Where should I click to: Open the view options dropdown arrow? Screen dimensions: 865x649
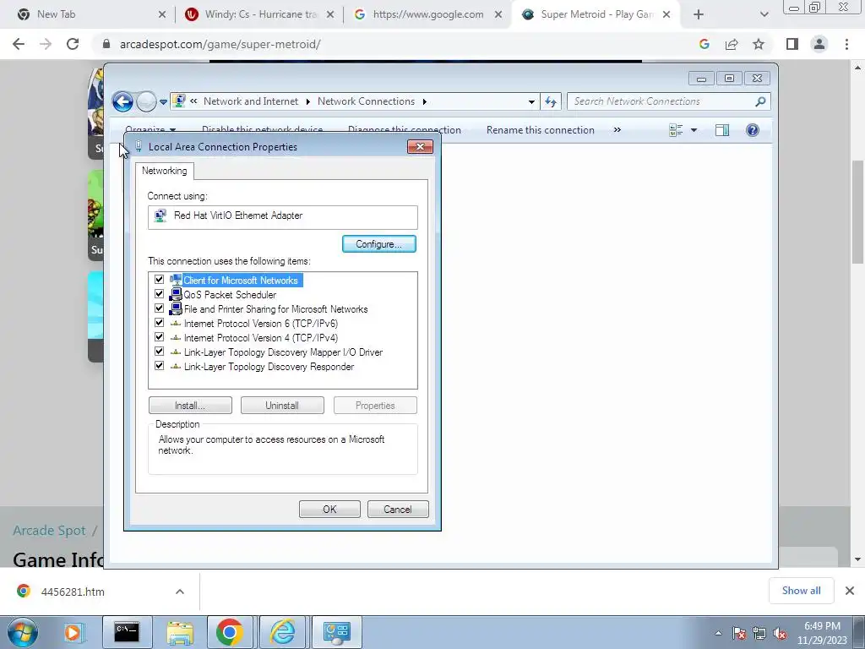[x=694, y=130]
